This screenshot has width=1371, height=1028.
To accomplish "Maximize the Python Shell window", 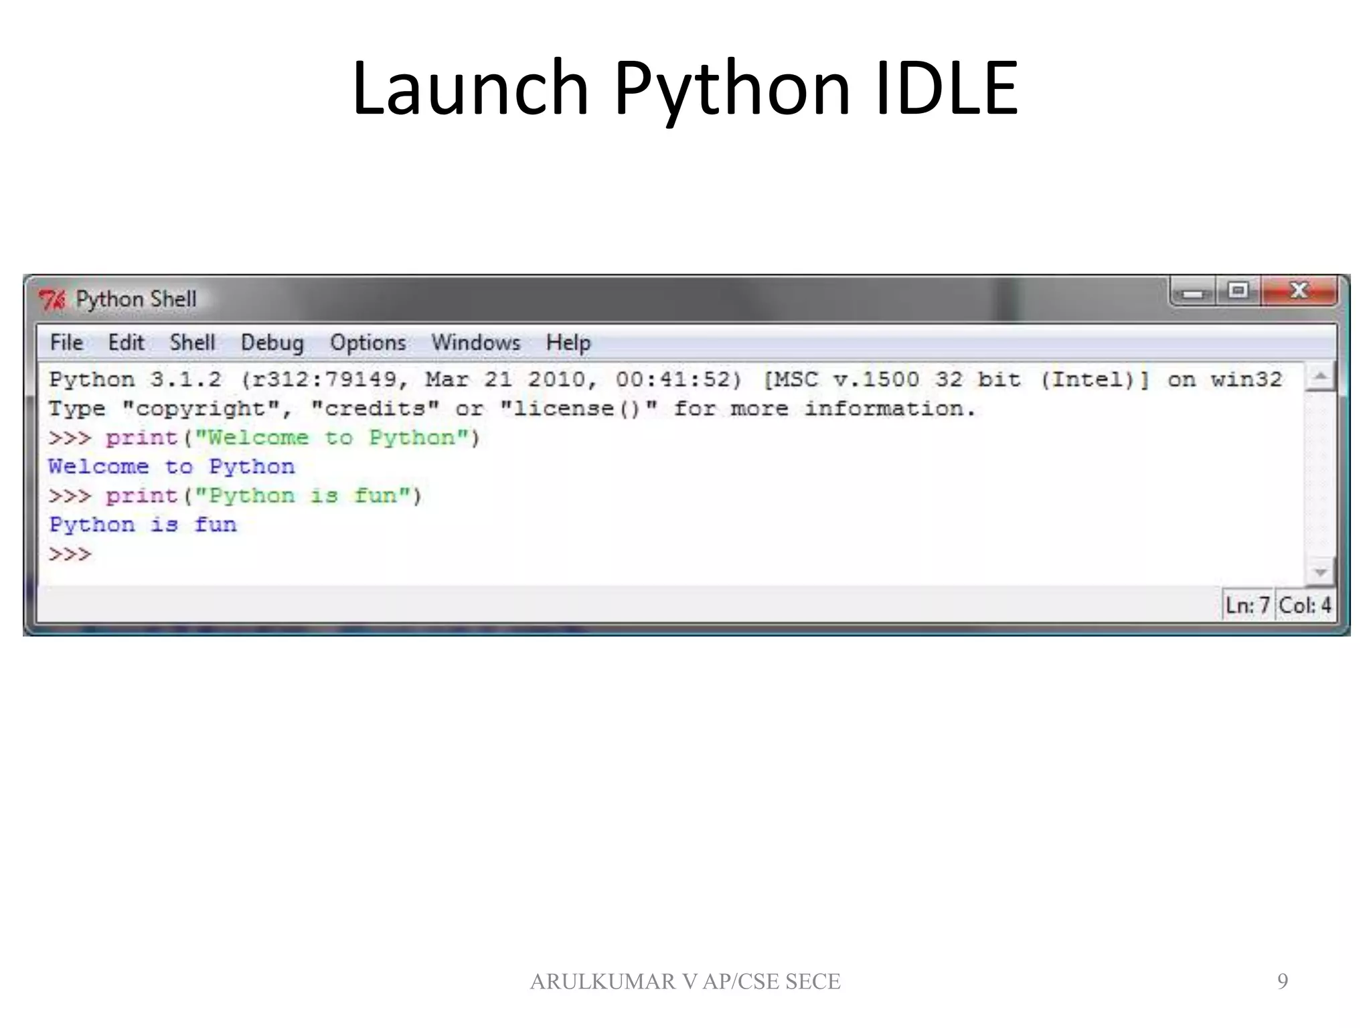I will 1238,291.
